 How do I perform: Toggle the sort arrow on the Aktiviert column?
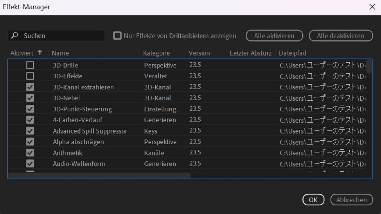(x=38, y=53)
